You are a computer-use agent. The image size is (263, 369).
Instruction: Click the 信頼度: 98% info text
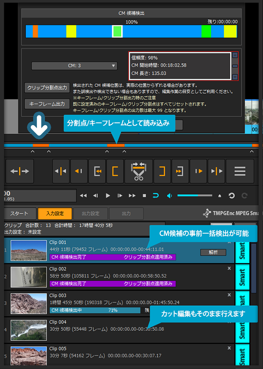pyautogui.click(x=144, y=58)
